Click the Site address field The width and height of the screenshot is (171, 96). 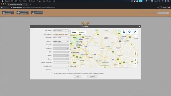coord(61,34)
